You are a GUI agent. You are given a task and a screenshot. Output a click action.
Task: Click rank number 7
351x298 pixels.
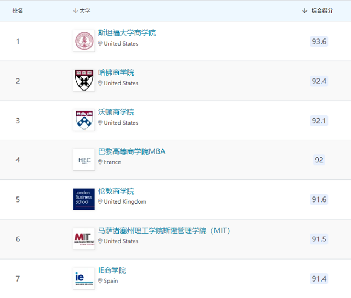click(18, 279)
